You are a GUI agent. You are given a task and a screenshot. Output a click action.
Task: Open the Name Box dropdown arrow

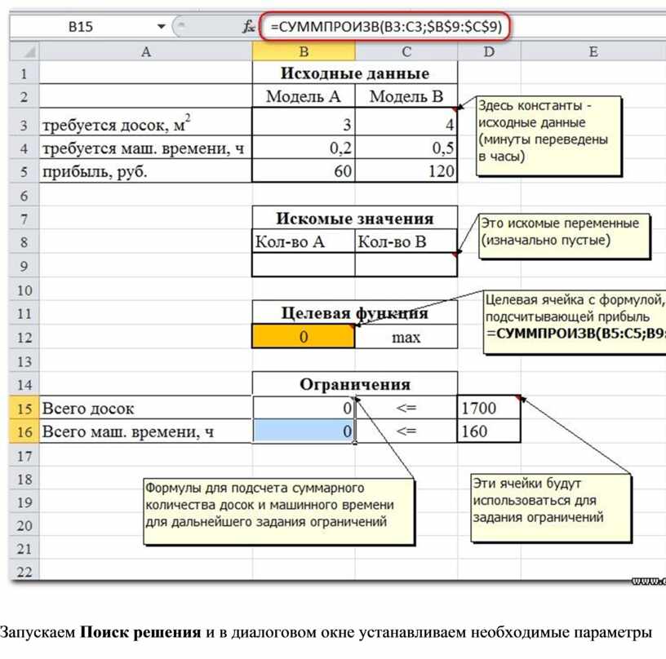point(161,27)
